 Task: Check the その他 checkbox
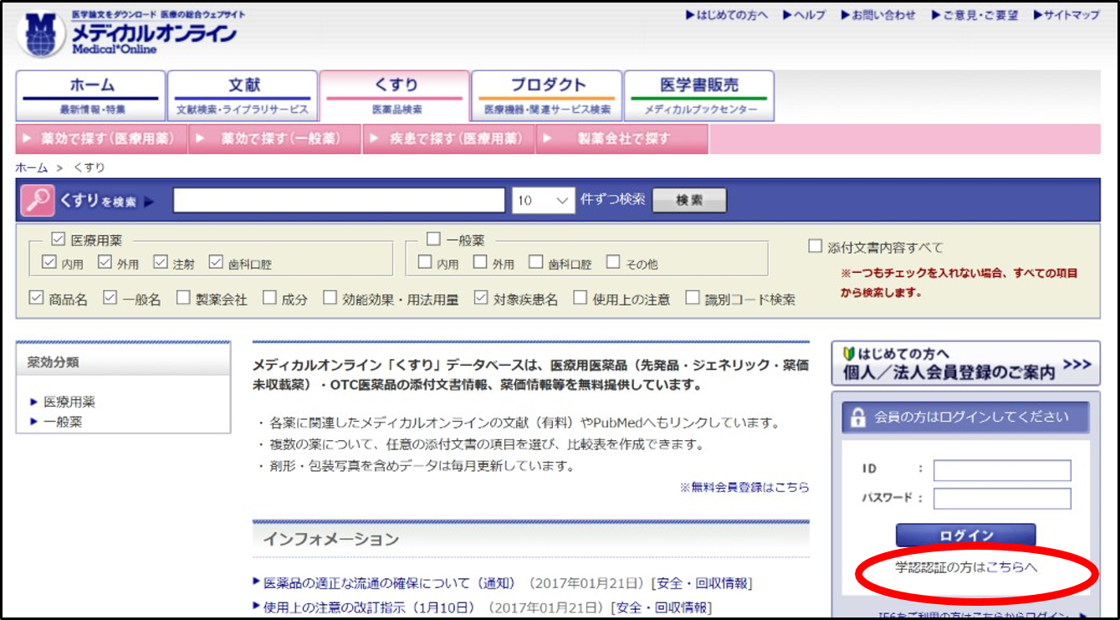613,263
